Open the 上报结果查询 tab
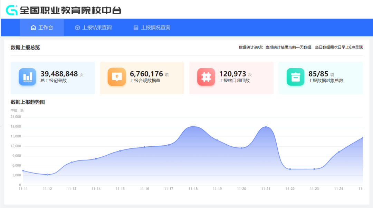 click(x=97, y=28)
